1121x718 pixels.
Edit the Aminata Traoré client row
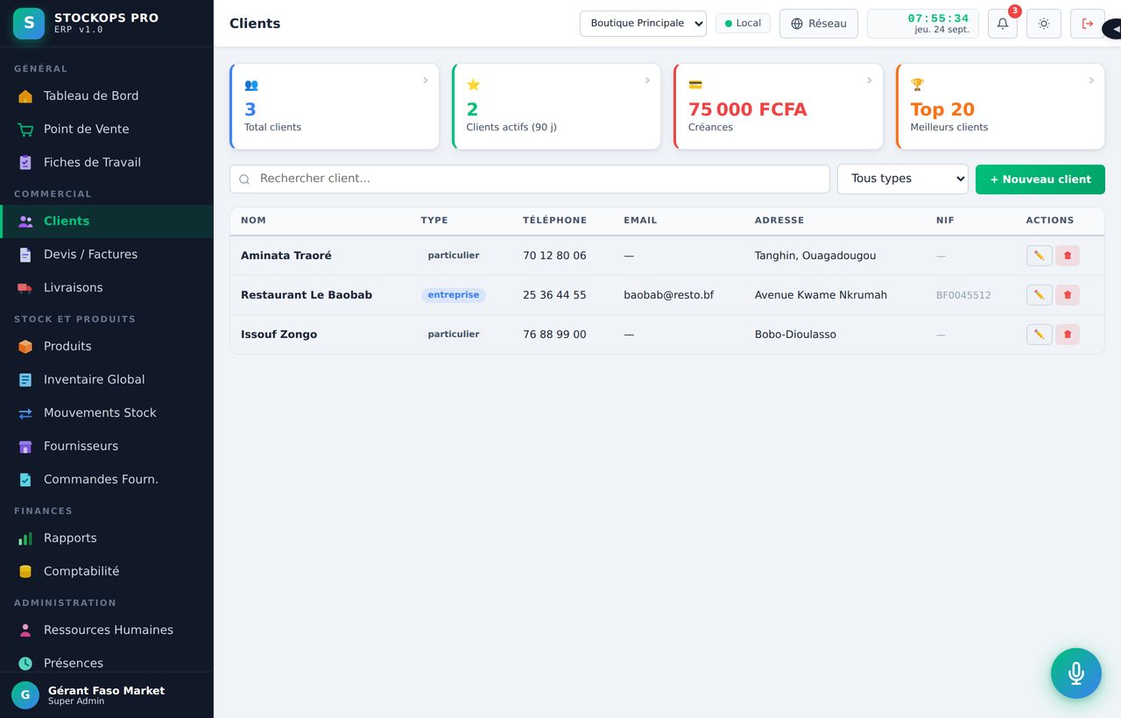tap(1039, 256)
